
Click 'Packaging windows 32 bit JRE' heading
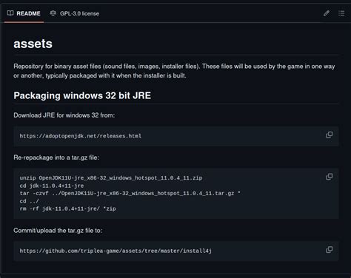click(x=82, y=95)
